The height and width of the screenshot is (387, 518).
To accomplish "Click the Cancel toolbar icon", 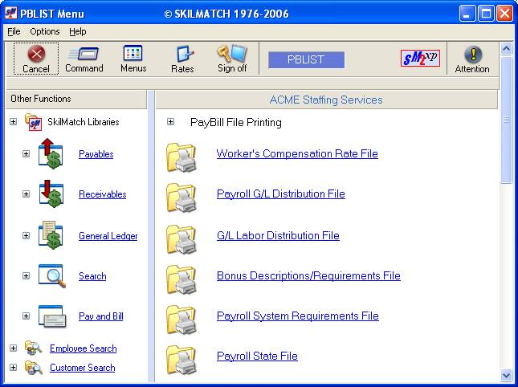I will point(36,55).
